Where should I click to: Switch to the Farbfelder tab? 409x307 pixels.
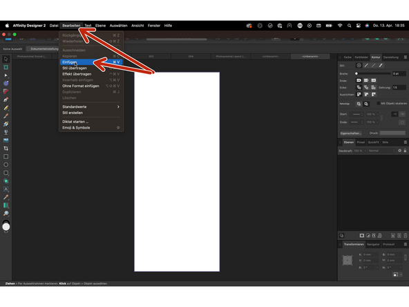tap(361, 57)
